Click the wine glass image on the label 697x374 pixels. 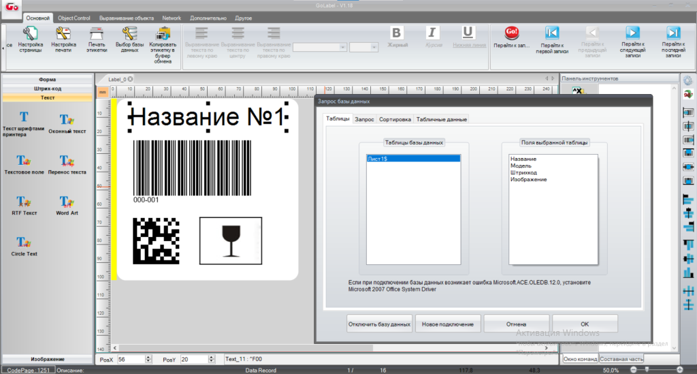[x=231, y=240]
